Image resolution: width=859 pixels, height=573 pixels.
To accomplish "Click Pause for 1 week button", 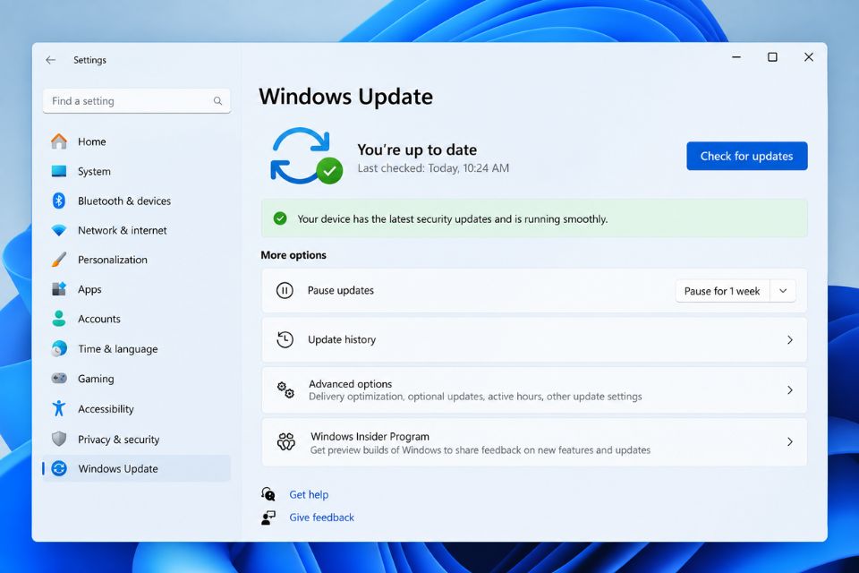I will (722, 291).
